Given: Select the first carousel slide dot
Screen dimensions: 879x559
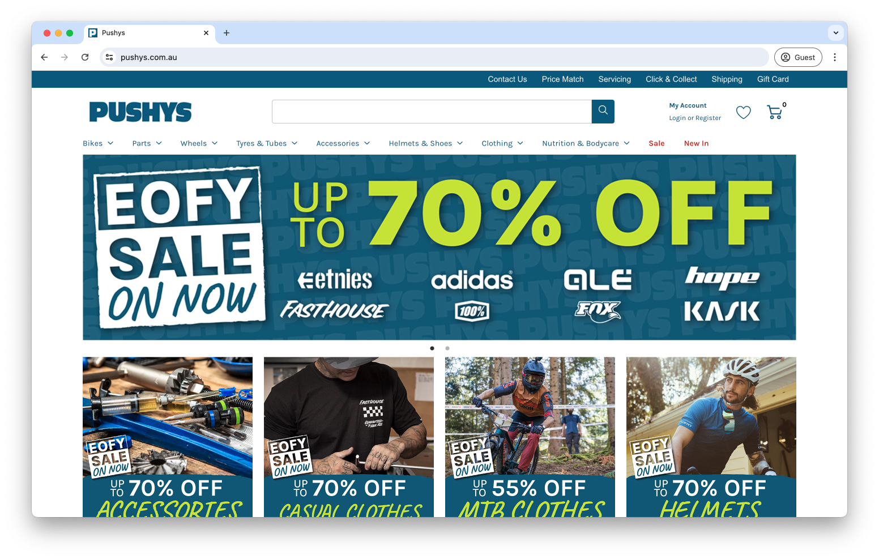Looking at the screenshot, I should coord(432,348).
